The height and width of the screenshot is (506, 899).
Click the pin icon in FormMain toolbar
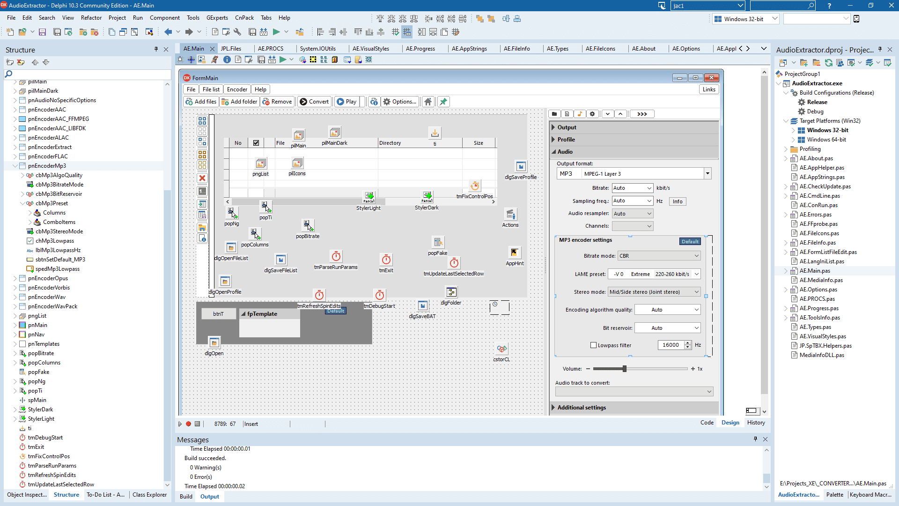[443, 102]
